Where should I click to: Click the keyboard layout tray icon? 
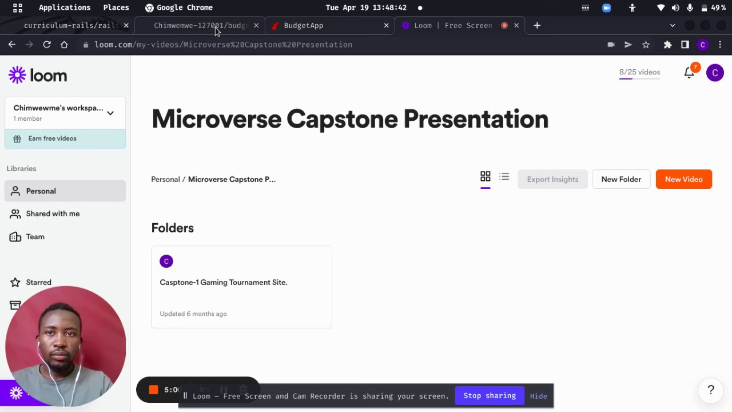point(585,7)
